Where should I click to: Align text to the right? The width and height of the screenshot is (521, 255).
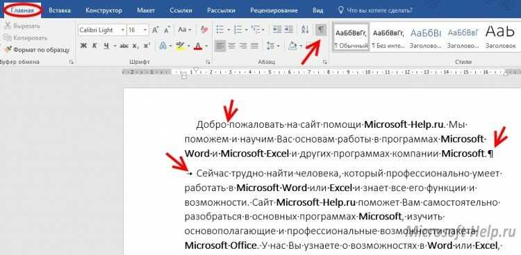tap(243, 46)
